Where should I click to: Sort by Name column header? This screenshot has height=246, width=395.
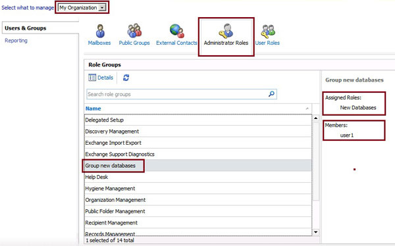tap(93, 109)
